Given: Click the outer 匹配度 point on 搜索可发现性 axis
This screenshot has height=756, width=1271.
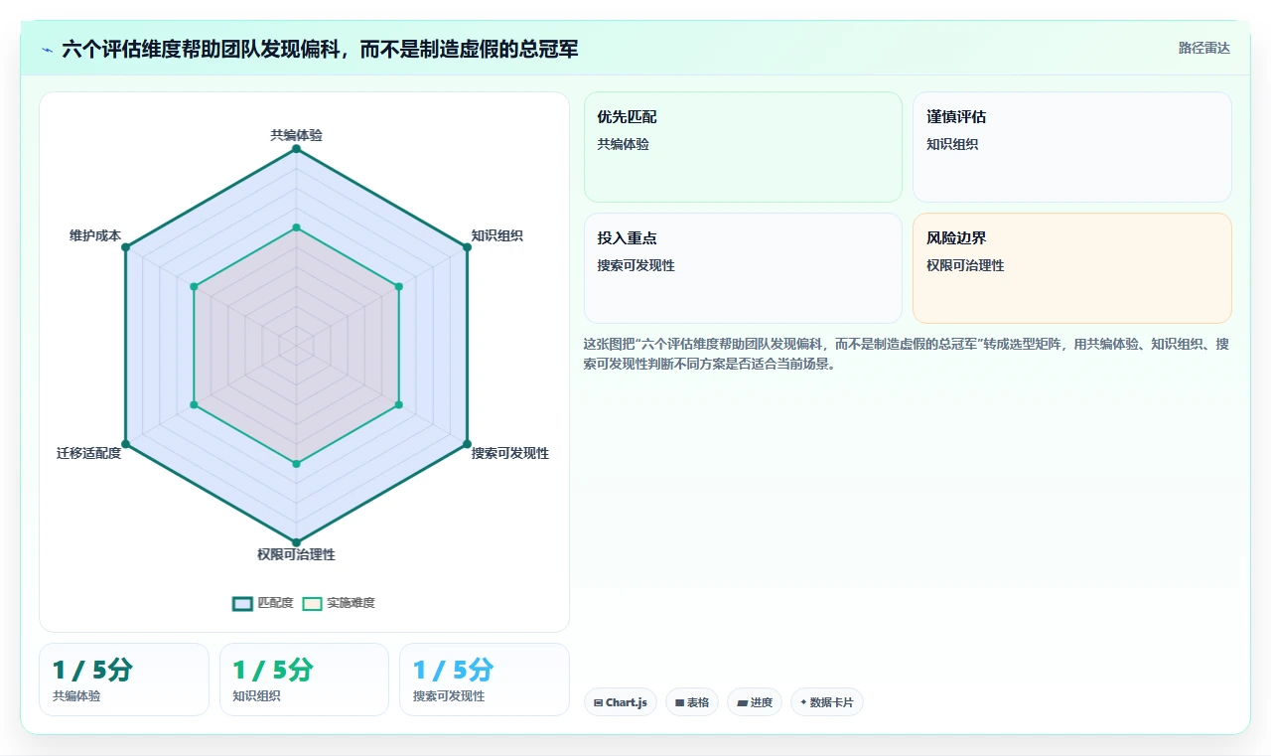Looking at the screenshot, I should tap(467, 443).
